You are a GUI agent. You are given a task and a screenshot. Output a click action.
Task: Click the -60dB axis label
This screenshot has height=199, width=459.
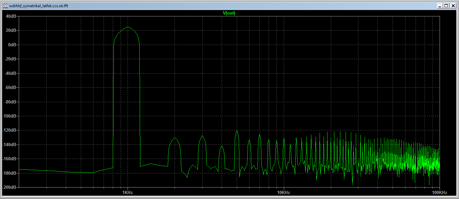(11, 87)
